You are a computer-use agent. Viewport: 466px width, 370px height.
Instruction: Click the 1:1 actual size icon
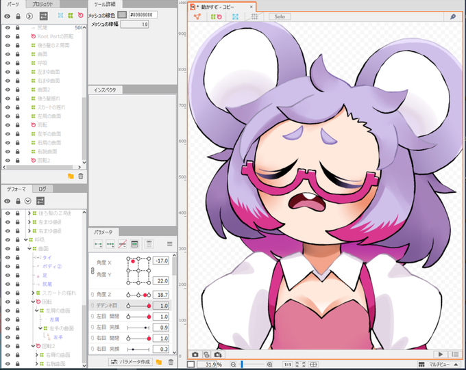(288, 365)
